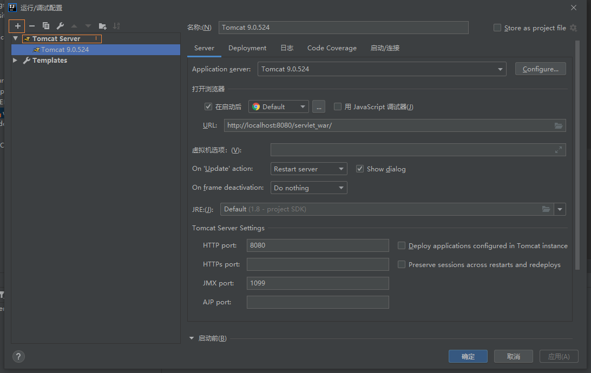Add a new configuration with the plus icon
The image size is (591, 373).
tap(17, 26)
